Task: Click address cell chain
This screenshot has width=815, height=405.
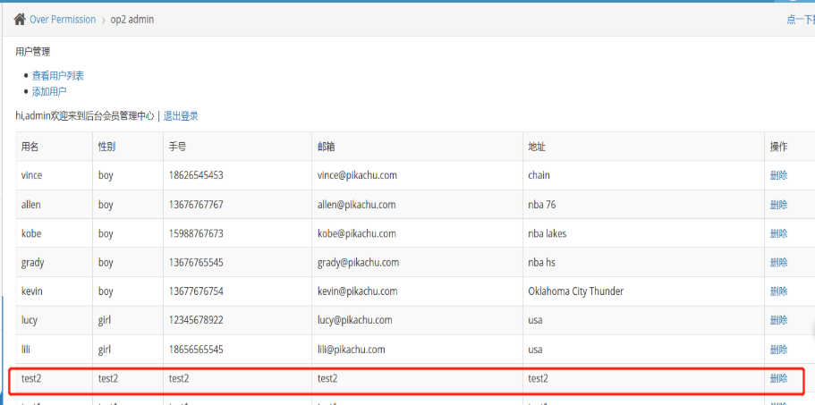Action: pos(539,175)
